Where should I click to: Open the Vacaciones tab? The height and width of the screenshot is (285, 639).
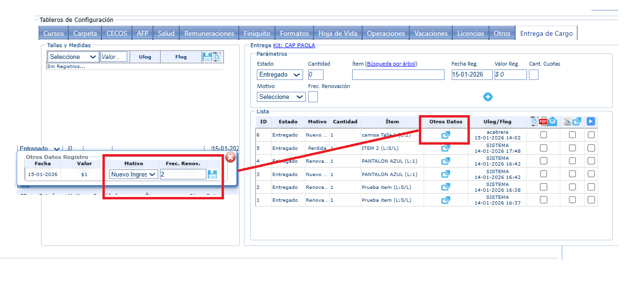(x=431, y=33)
